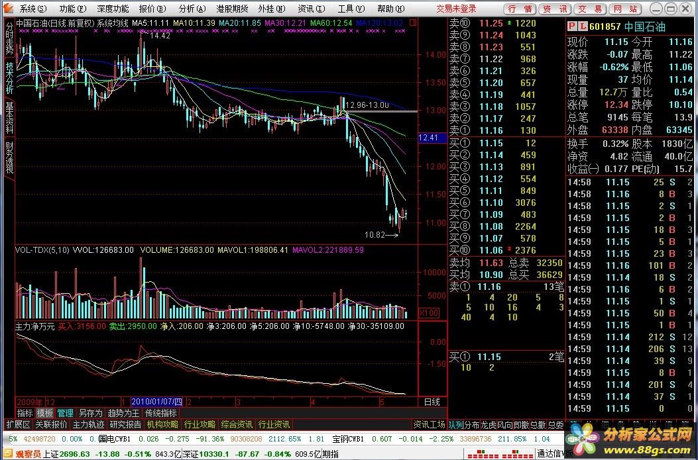Screen dimensions: 698x460
Task: Open the 深度功能 menu
Action: 113,9
